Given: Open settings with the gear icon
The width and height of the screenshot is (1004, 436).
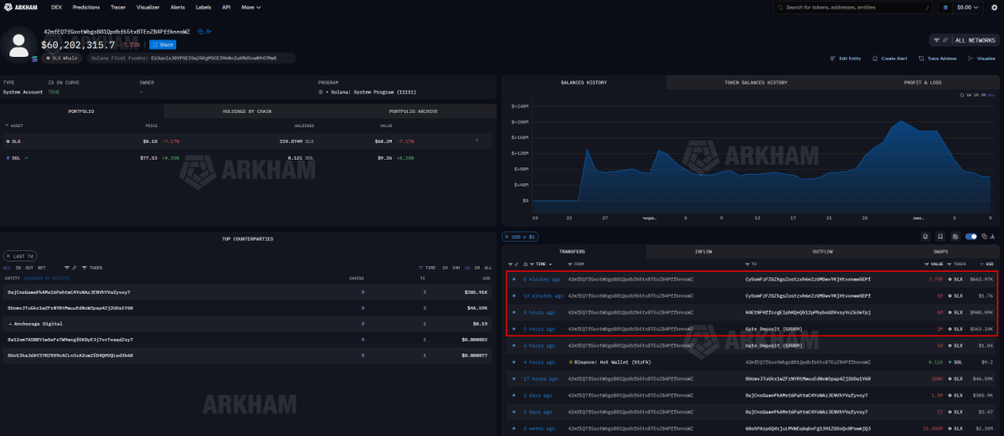Looking at the screenshot, I should 995,8.
